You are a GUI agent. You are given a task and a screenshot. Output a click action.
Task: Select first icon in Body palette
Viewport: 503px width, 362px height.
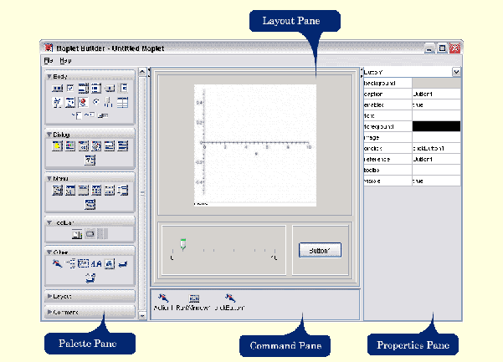click(x=58, y=88)
